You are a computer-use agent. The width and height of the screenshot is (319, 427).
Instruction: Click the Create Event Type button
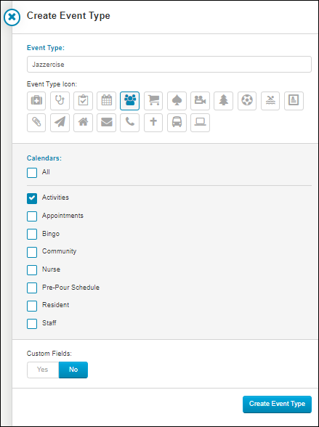277,404
